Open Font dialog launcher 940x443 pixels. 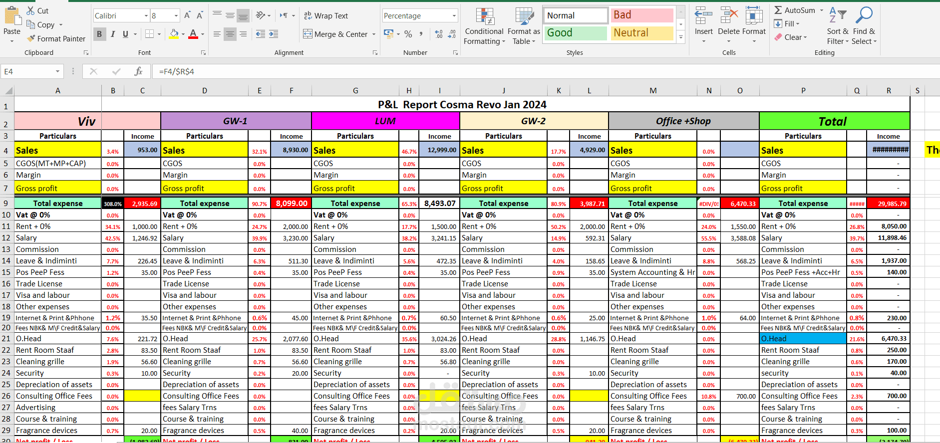[x=203, y=52]
